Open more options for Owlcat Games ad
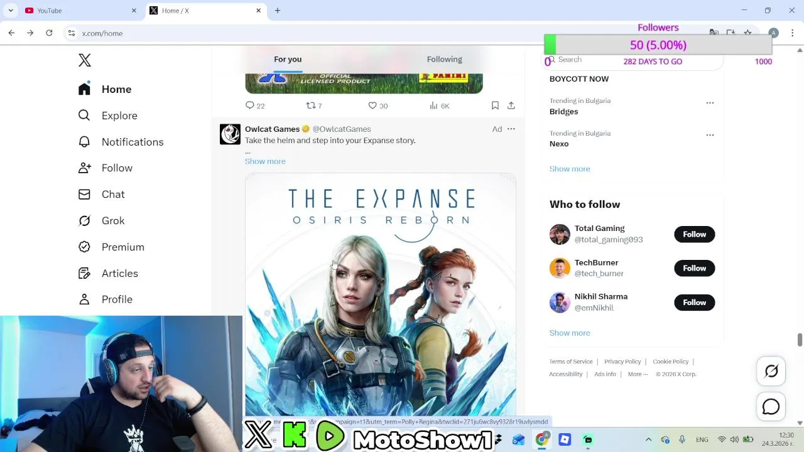The image size is (804, 452). click(x=511, y=129)
